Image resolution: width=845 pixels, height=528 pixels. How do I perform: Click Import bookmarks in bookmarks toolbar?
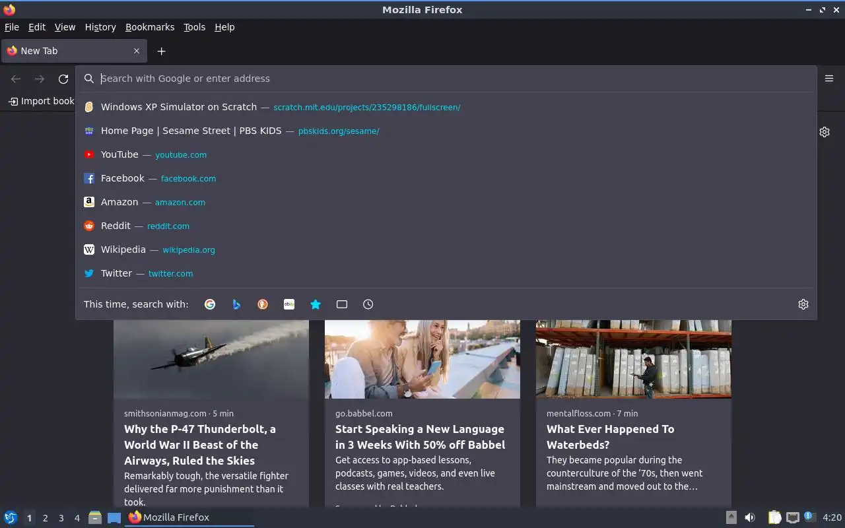coord(41,101)
